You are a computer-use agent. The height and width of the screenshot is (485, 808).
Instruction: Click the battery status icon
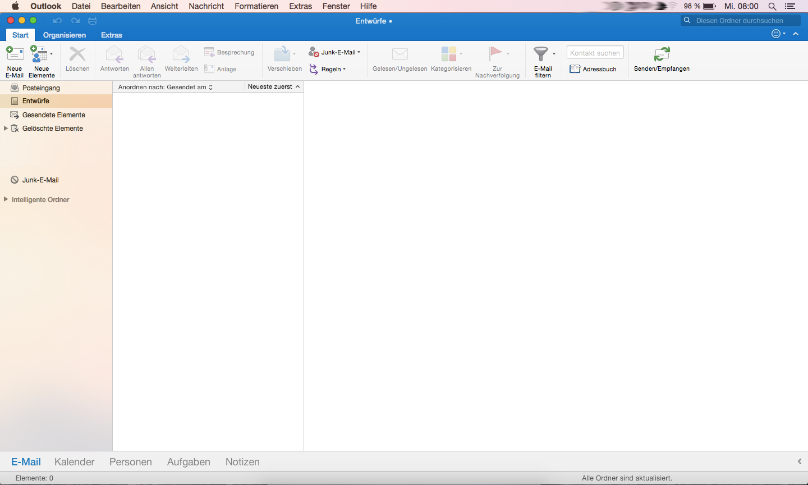click(710, 6)
